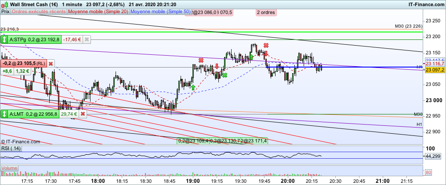Click the -0,2 @ 23 105,5 (RL) position label
This screenshot has height=185, width=446.
point(24,64)
